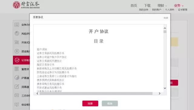The image size is (194, 110).
Task: Expand the 理财 navigation dropdown
Action: 162,5
